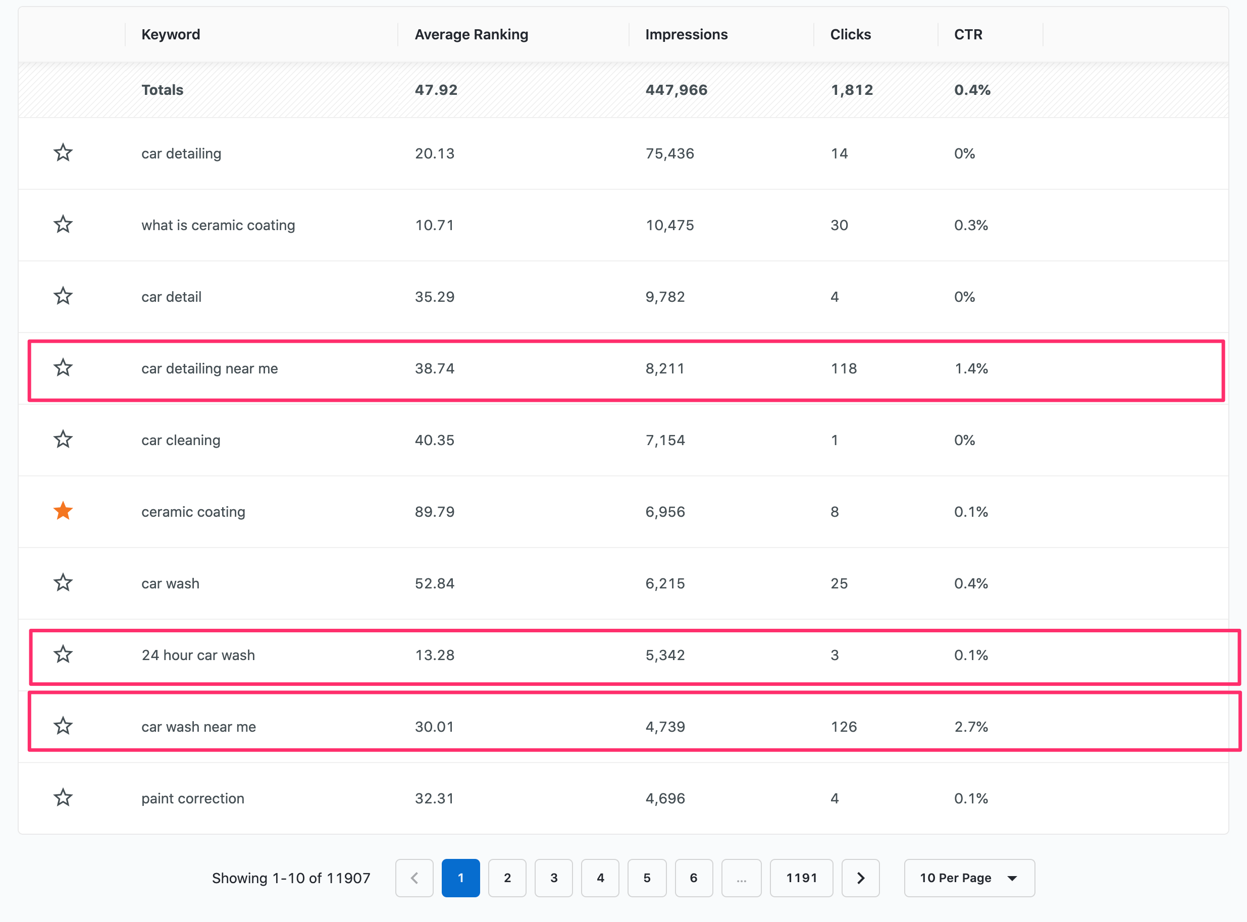Star the 'paint correction' keyword
The image size is (1247, 922).
[63, 797]
